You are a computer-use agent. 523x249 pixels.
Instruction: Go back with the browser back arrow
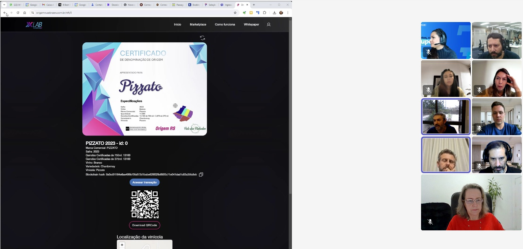click(4, 13)
